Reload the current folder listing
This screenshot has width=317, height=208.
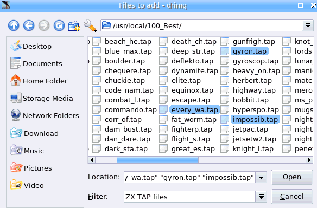(59, 25)
